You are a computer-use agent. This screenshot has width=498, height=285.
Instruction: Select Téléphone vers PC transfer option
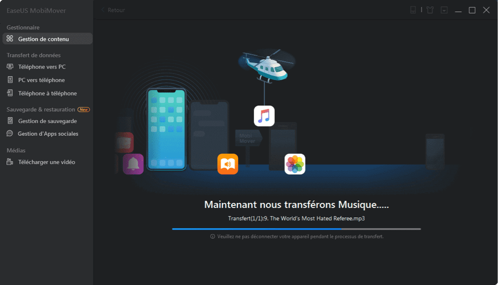tap(42, 67)
